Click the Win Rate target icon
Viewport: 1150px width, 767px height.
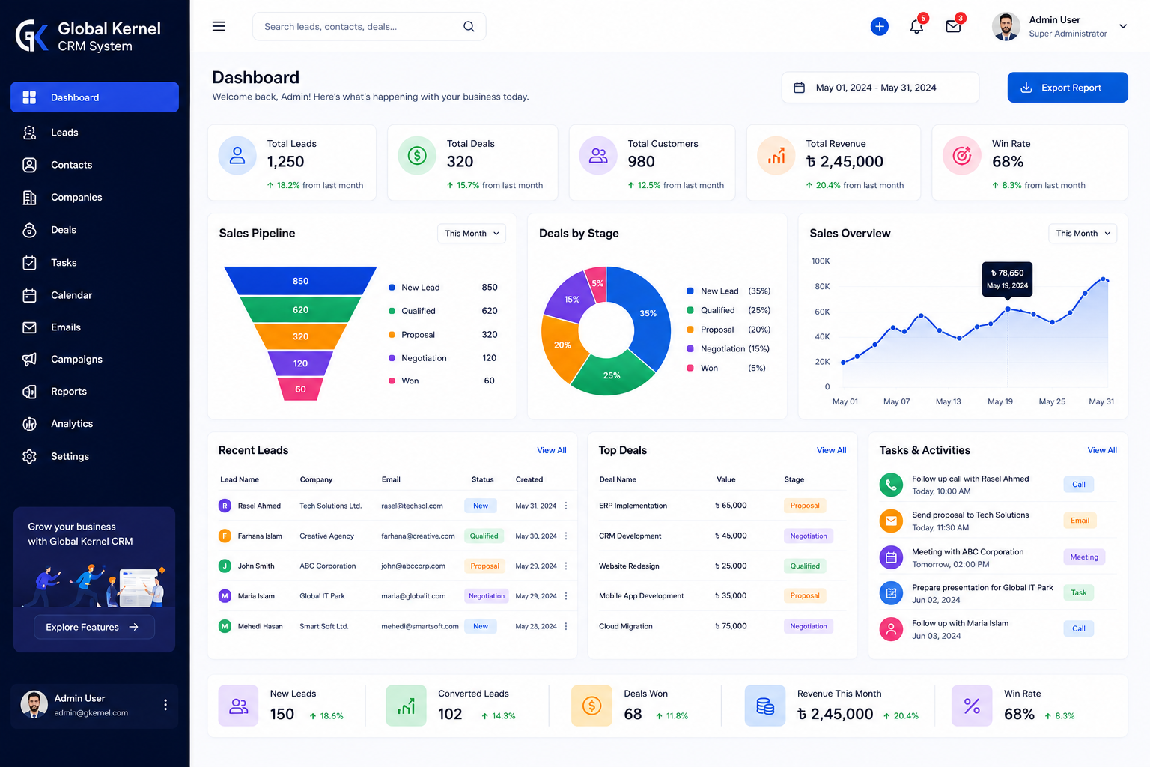point(962,155)
